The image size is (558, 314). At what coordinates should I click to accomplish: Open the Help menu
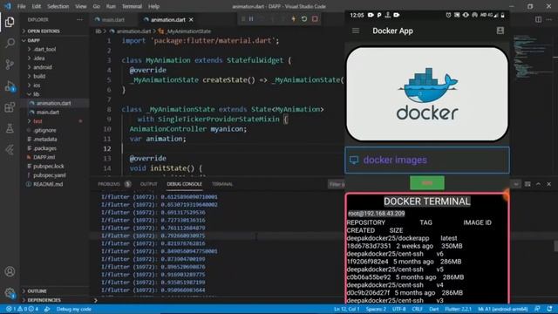click(153, 6)
